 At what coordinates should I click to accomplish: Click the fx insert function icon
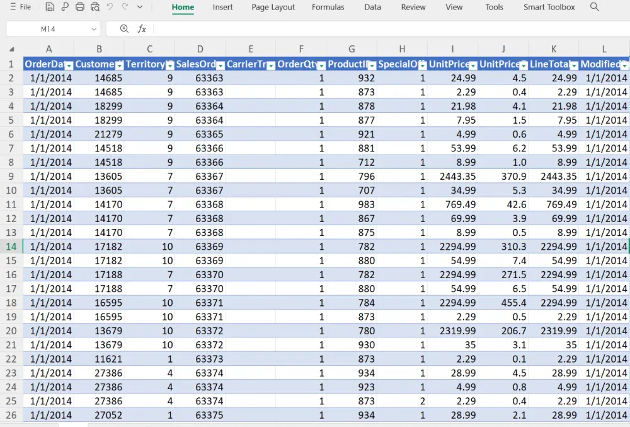[x=141, y=29]
